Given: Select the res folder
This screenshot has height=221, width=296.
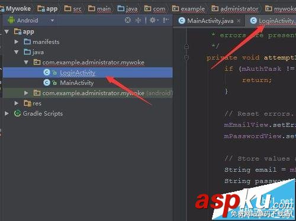Looking at the screenshot, I should coord(37,103).
